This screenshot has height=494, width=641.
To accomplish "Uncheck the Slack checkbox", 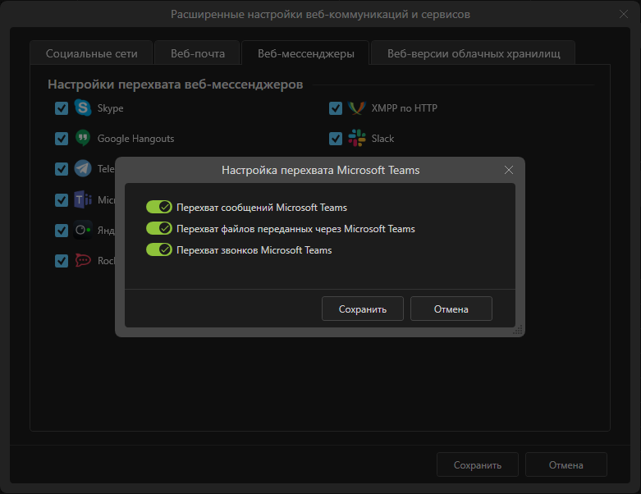I will pyautogui.click(x=335, y=139).
